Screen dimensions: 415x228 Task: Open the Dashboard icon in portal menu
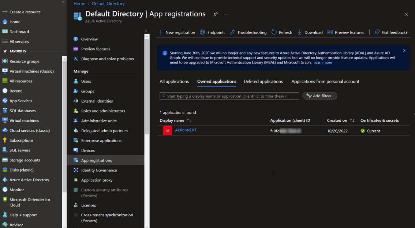(5, 31)
